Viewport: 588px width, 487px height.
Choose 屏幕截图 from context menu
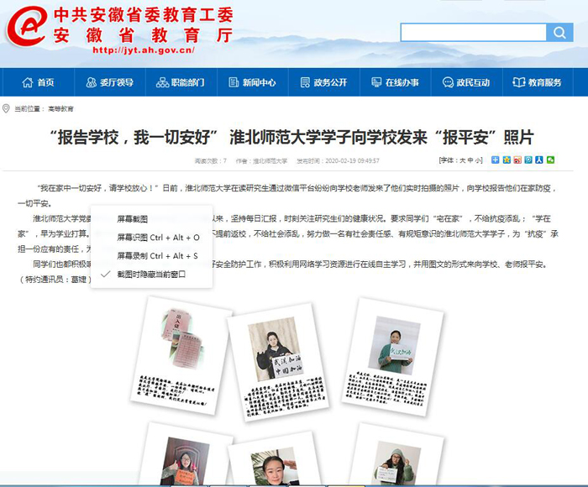(132, 218)
